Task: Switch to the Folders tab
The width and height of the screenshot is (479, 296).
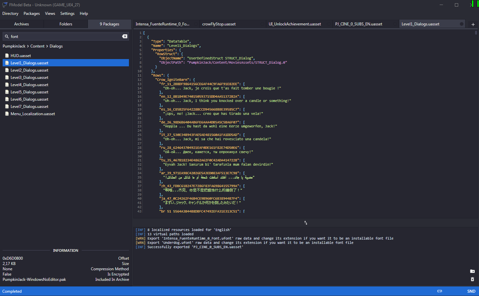Action: click(x=66, y=24)
